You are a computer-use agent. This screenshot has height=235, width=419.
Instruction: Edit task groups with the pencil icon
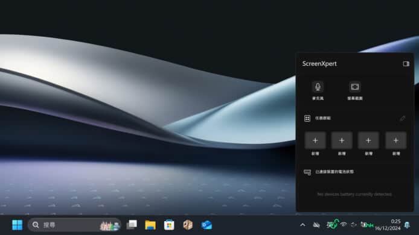pos(403,118)
